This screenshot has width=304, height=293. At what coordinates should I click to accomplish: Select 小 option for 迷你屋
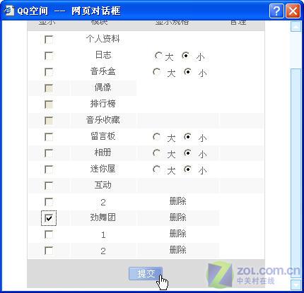[x=187, y=169]
